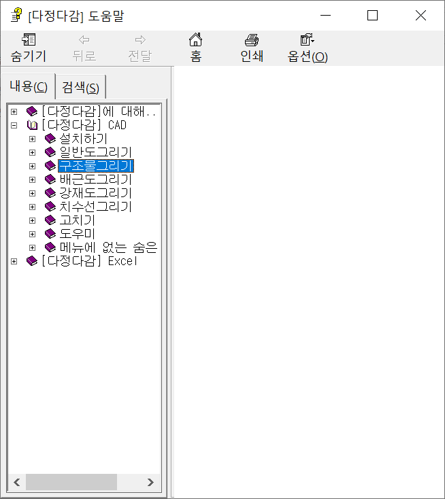Viewport: 445px width, 499px height.
Task: Select the 강재도그리기 topic text
Action: tap(95, 193)
